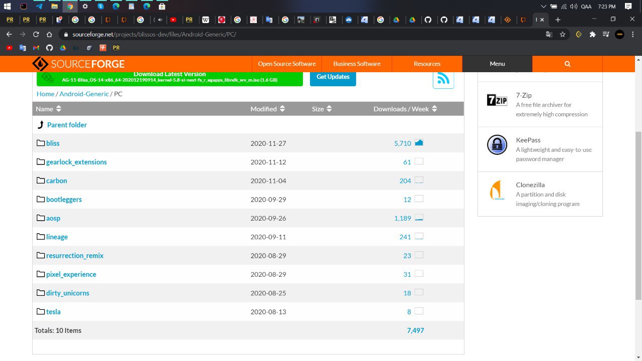Open the Windows notification center icon
Viewport: 642px width, 361px height.
point(628,7)
